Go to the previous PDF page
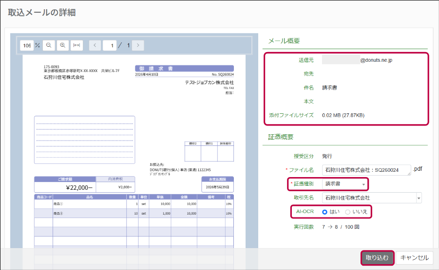This screenshot has height=270, width=439. pyautogui.click(x=95, y=45)
